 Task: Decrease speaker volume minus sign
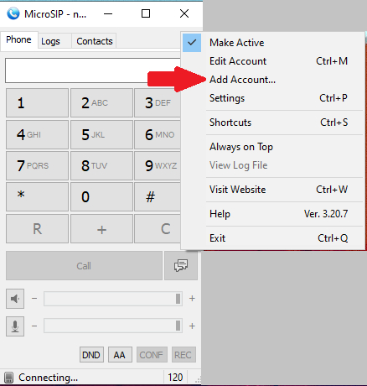(34, 299)
